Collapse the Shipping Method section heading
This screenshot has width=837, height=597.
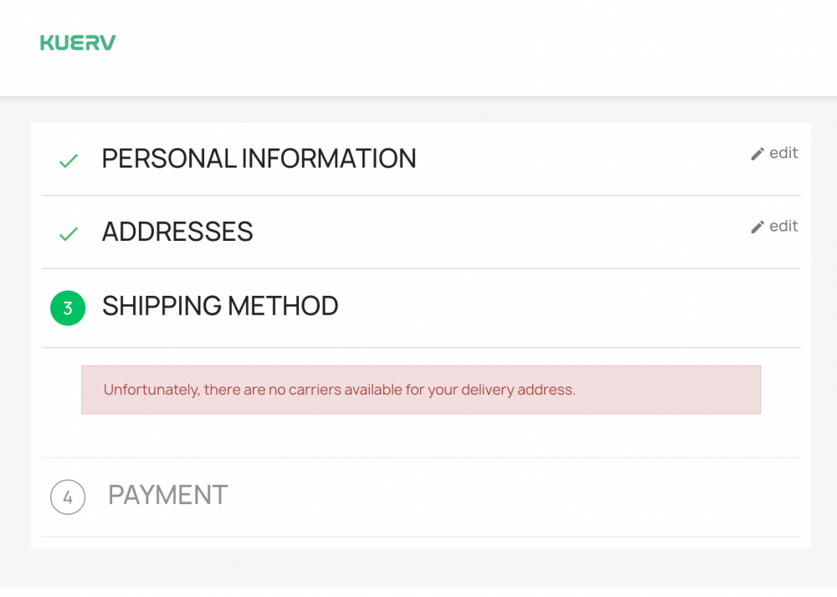pyautogui.click(x=220, y=306)
